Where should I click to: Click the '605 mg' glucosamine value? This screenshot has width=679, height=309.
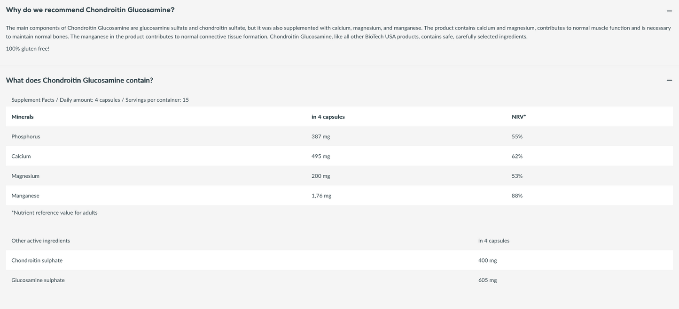[487, 280]
